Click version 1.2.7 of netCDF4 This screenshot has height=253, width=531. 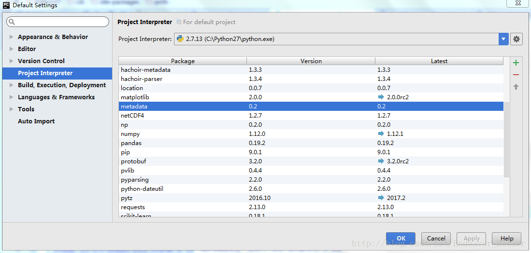point(255,116)
